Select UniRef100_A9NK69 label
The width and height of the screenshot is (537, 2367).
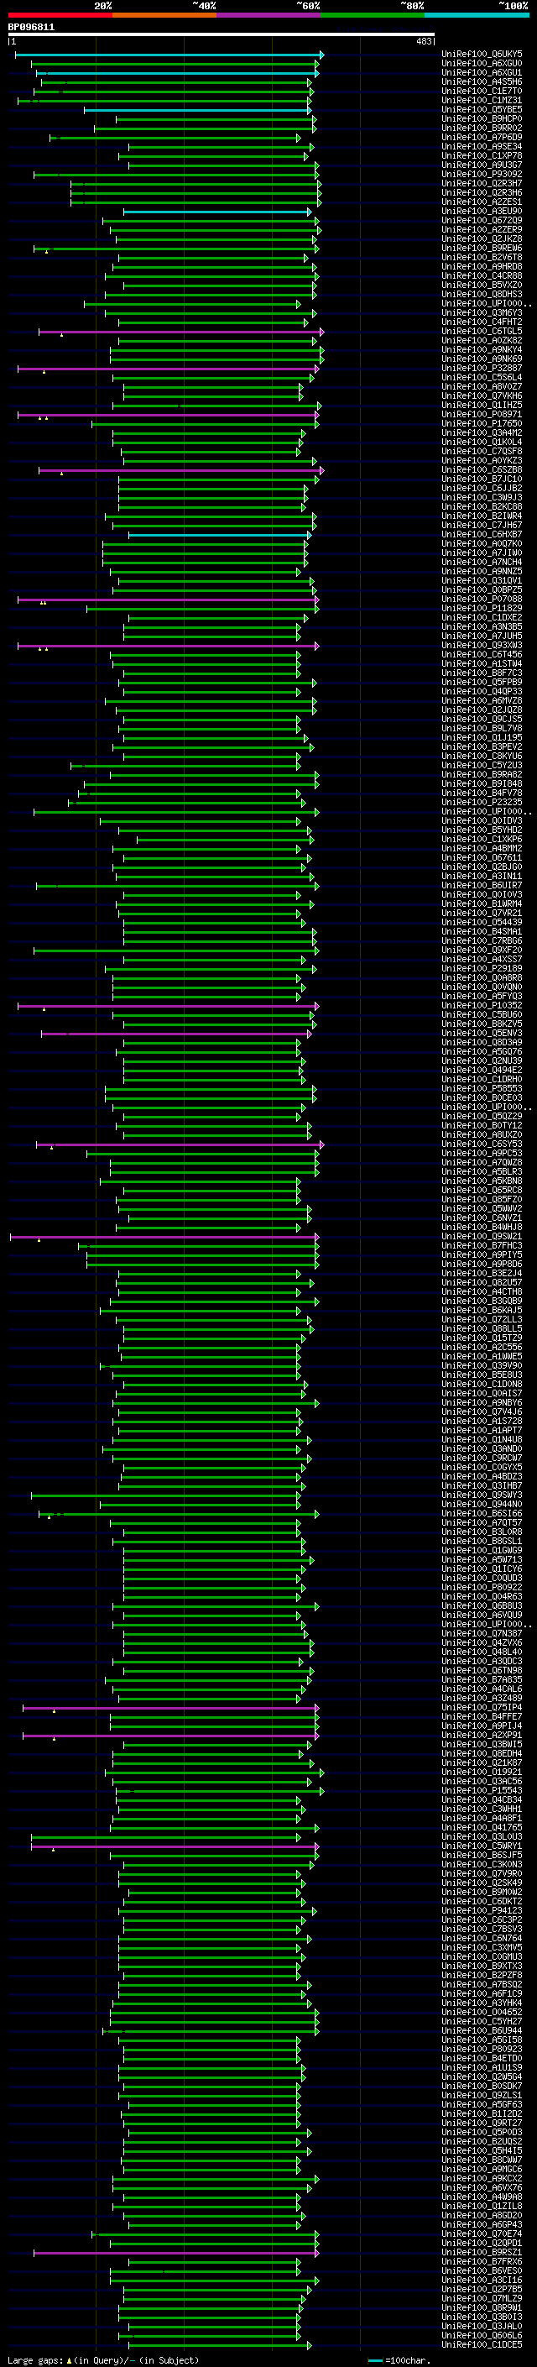482,359
